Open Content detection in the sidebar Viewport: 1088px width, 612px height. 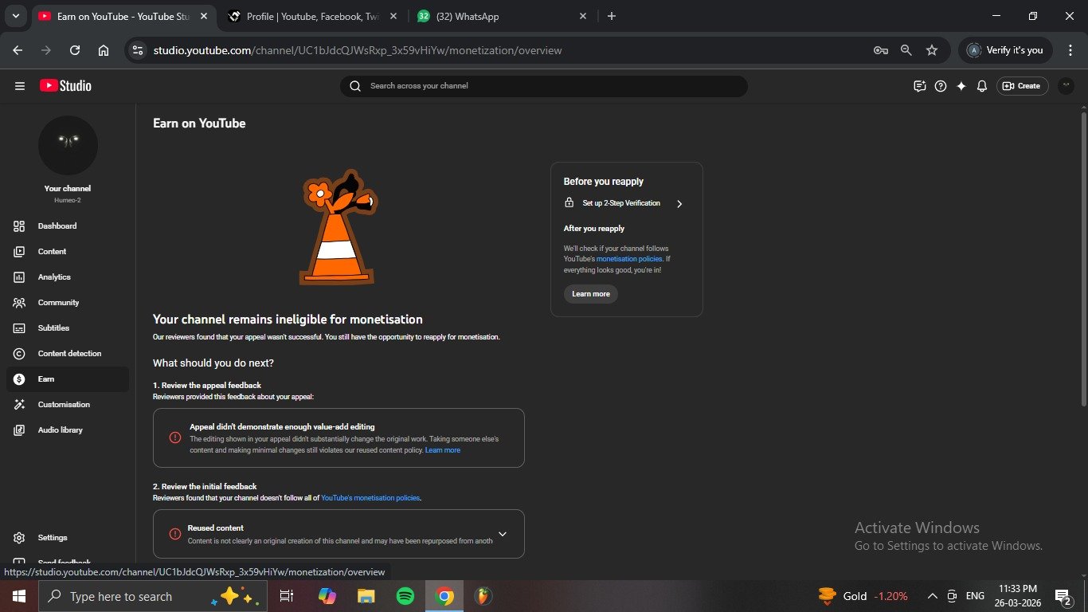(69, 354)
